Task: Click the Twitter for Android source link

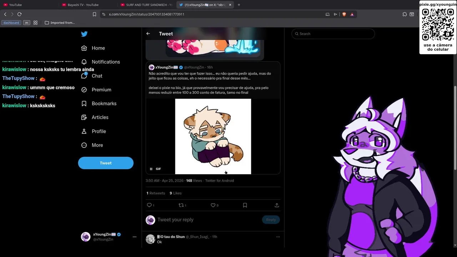Action: (x=220, y=181)
